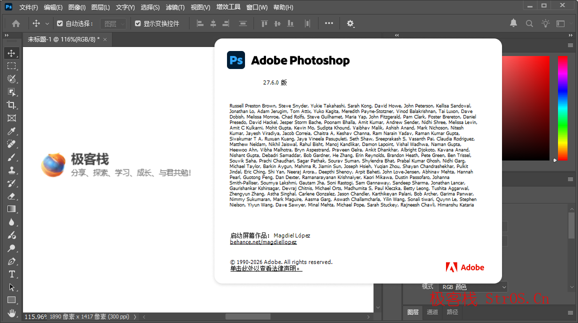Open the gear settings in options bar
The height and width of the screenshot is (323, 578).
click(350, 23)
